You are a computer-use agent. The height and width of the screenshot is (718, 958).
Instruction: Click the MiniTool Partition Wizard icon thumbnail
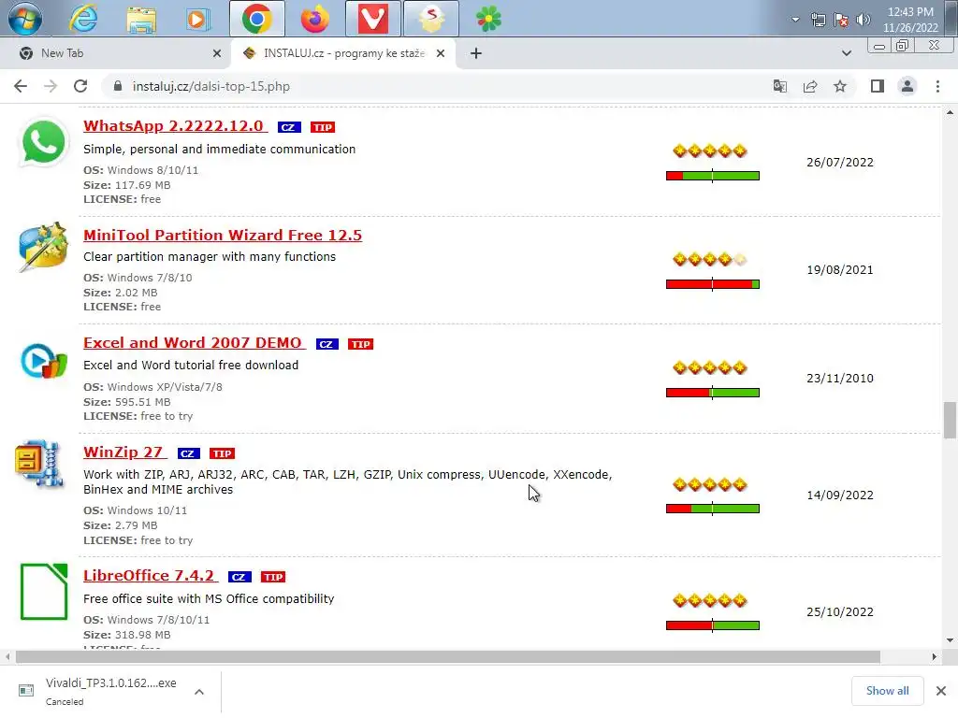click(x=43, y=247)
